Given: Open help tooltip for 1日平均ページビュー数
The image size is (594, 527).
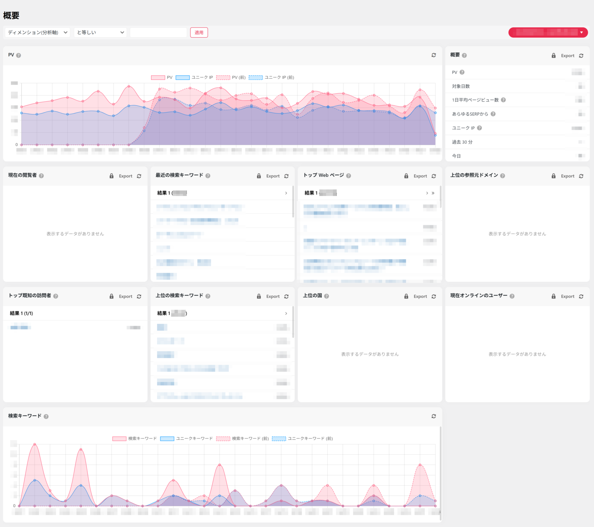Looking at the screenshot, I should [503, 100].
